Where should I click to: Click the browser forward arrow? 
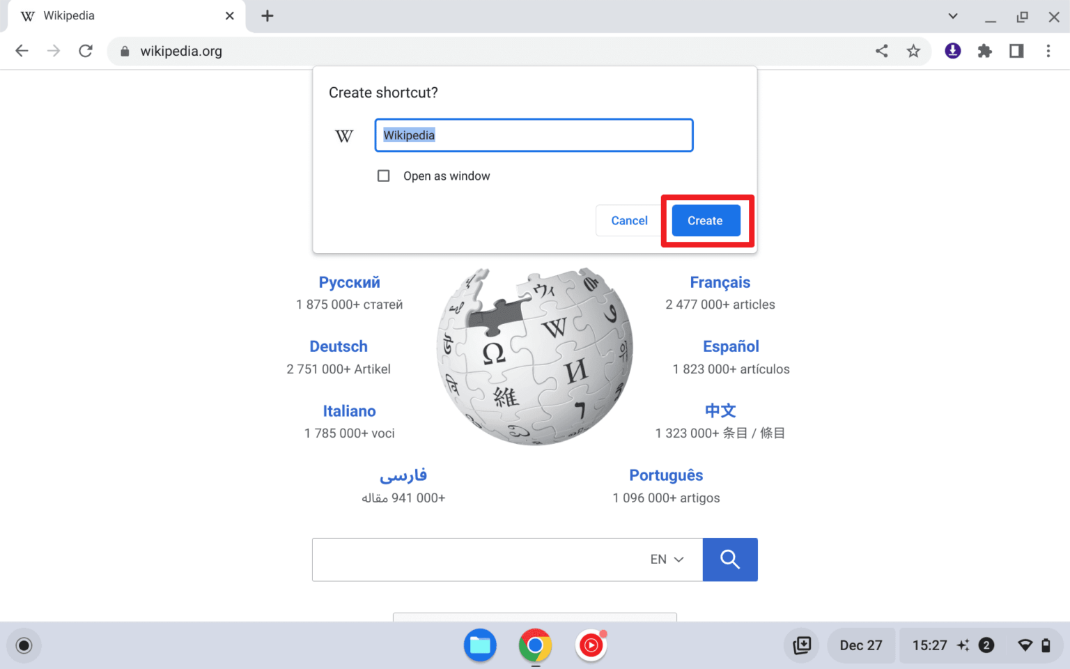pyautogui.click(x=54, y=51)
